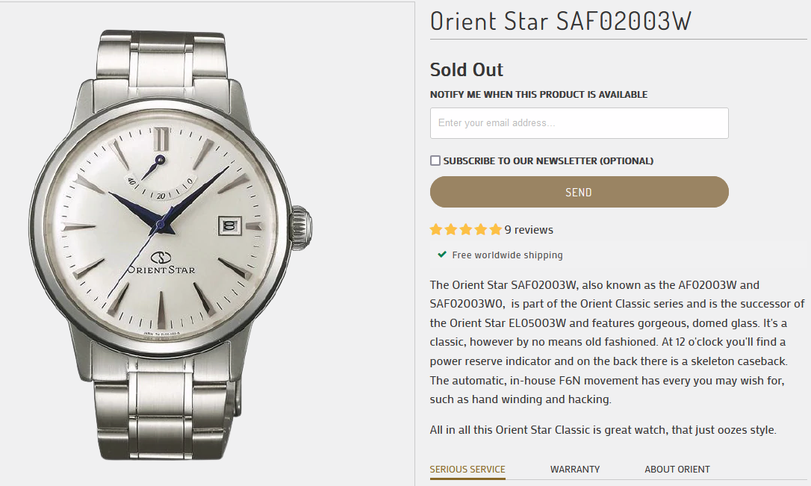Image resolution: width=811 pixels, height=486 pixels.
Task: Click the Free worldwide shipping text
Action: point(507,255)
